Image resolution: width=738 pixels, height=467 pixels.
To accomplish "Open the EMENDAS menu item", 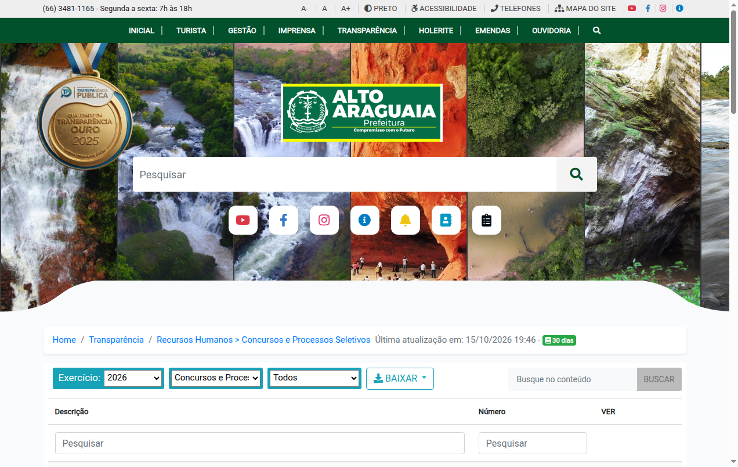I will (493, 31).
